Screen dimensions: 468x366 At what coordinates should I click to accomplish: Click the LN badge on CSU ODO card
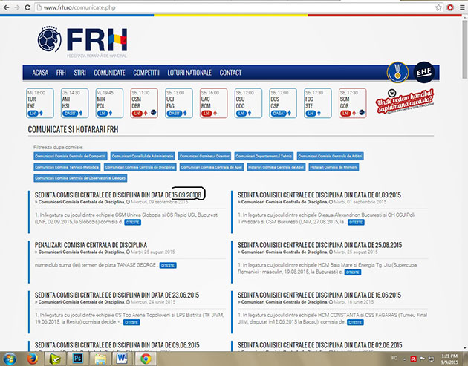(241, 113)
